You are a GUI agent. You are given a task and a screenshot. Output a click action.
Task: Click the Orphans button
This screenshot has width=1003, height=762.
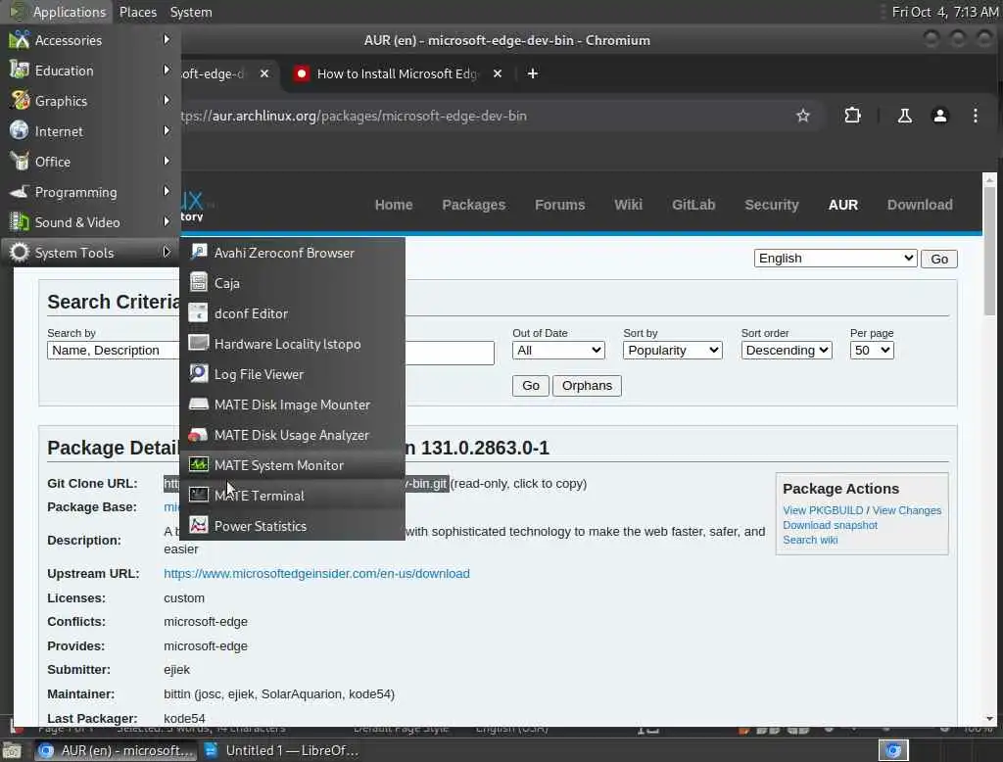tap(587, 386)
